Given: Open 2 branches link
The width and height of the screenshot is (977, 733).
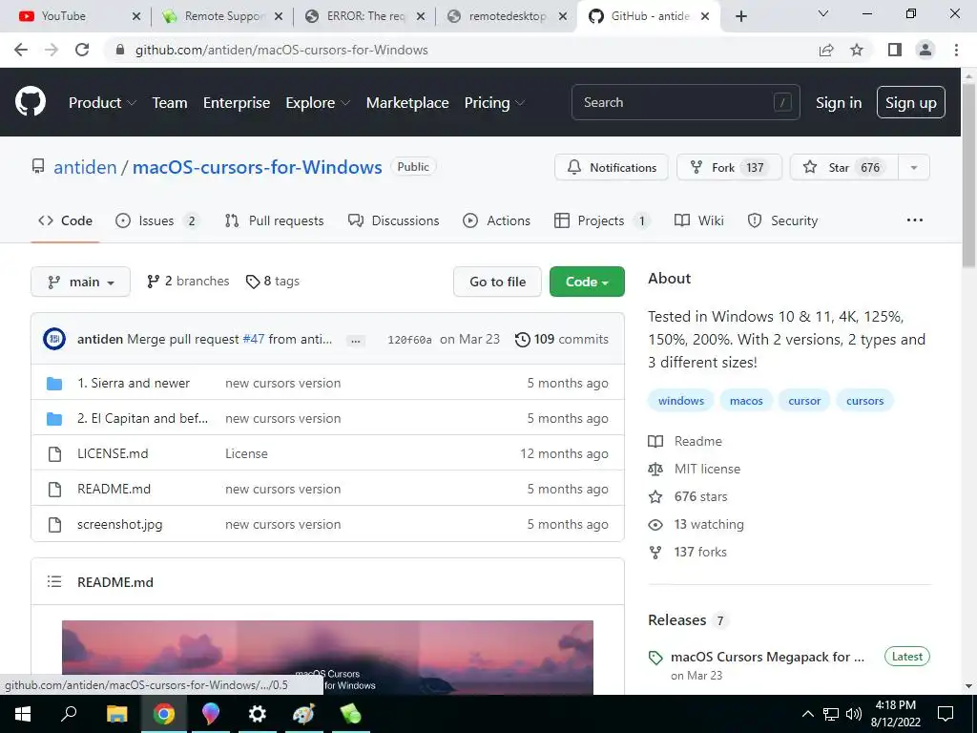Looking at the screenshot, I should coord(188,282).
